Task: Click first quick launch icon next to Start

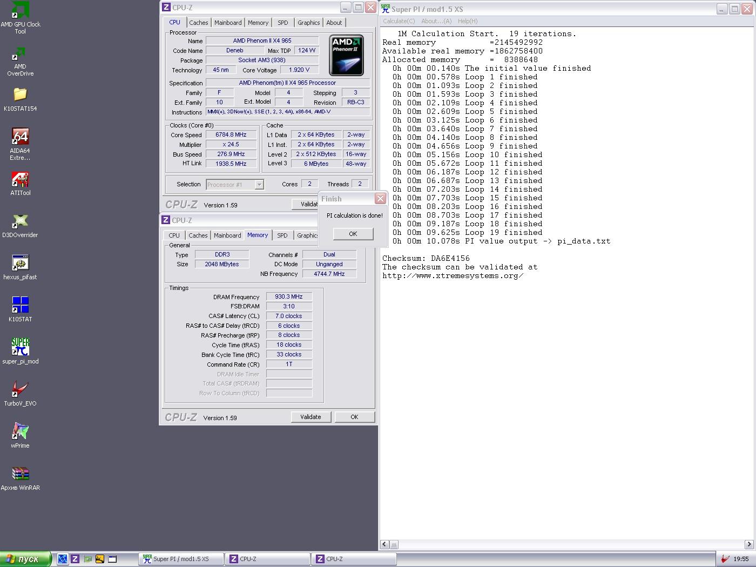Action: click(x=63, y=559)
